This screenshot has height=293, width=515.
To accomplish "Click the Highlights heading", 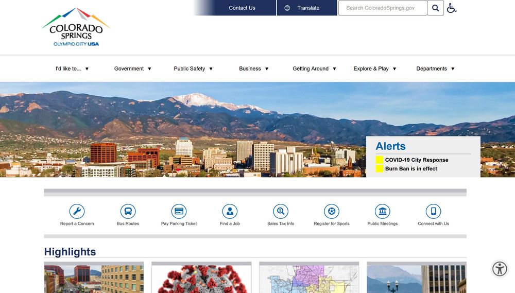I will tap(70, 252).
